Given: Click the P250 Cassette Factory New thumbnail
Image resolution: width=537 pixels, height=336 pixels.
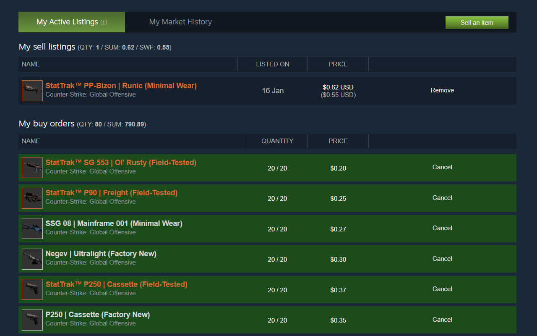Looking at the screenshot, I should coord(32,320).
